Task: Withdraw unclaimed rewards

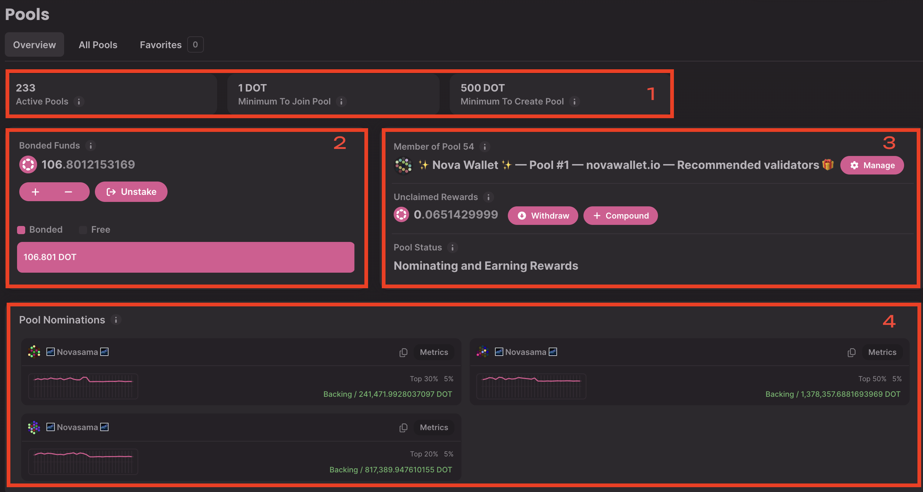Action: (543, 216)
